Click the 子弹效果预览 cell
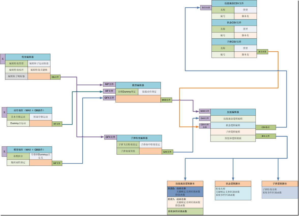The height and width of the screenshot is (216, 299). tap(128, 151)
